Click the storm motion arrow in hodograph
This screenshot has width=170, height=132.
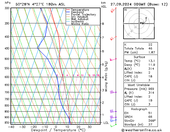142,23
